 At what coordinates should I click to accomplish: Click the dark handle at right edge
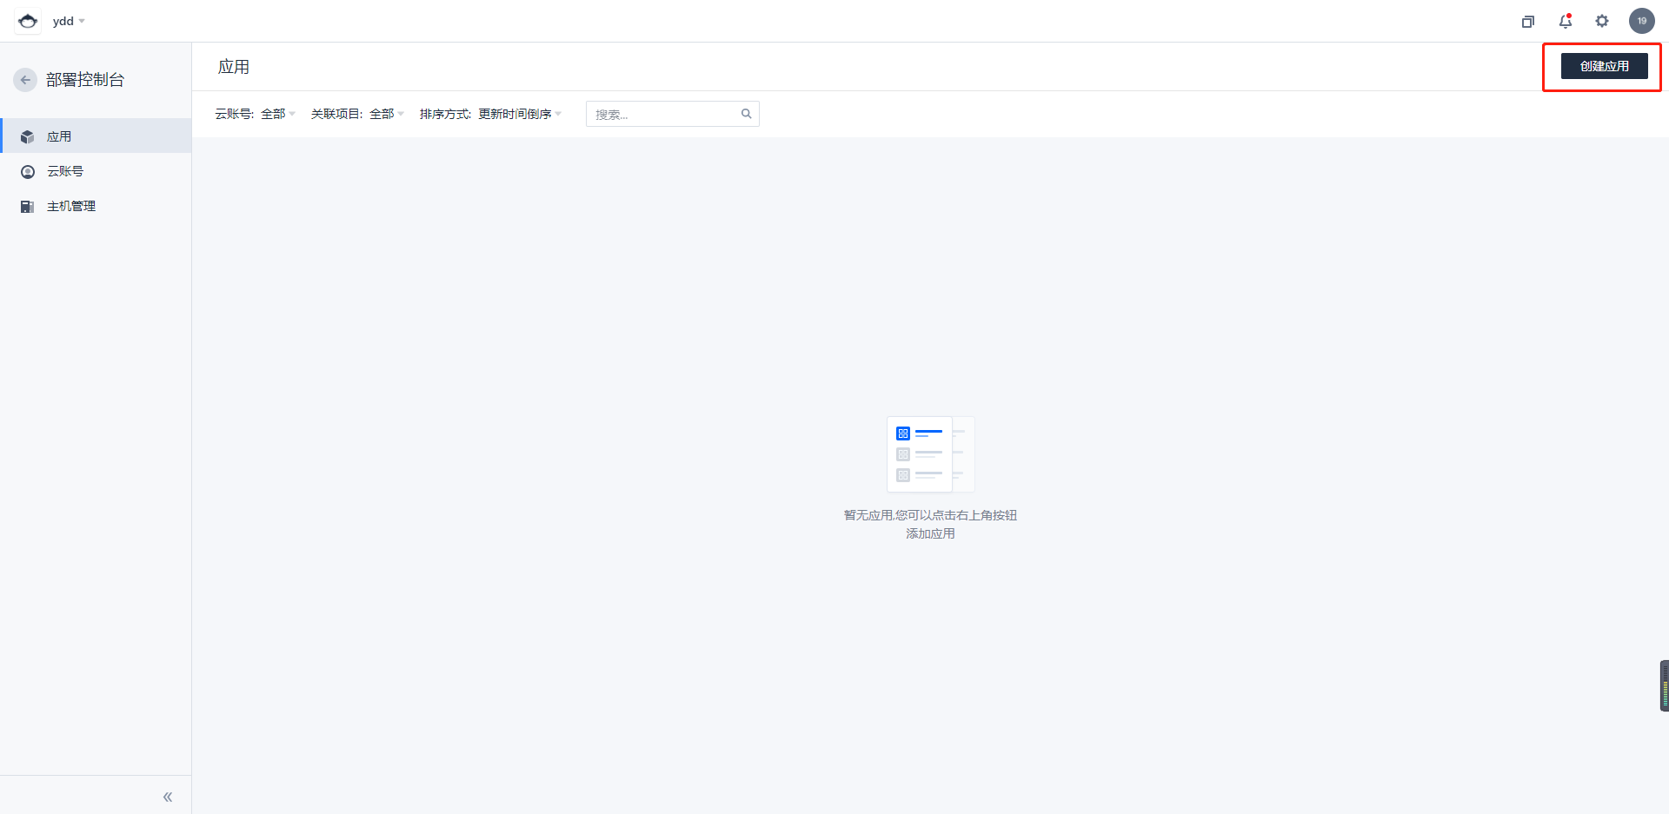click(x=1665, y=686)
